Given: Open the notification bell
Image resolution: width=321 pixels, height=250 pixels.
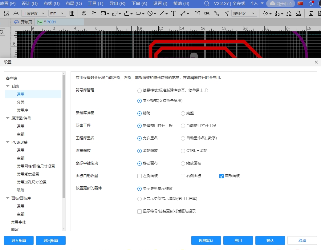Looking at the screenshot, I should (311, 3).
